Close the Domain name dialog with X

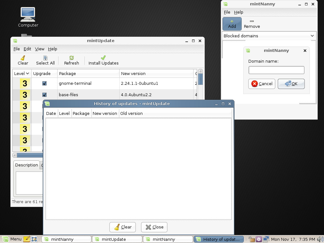tap(305, 51)
